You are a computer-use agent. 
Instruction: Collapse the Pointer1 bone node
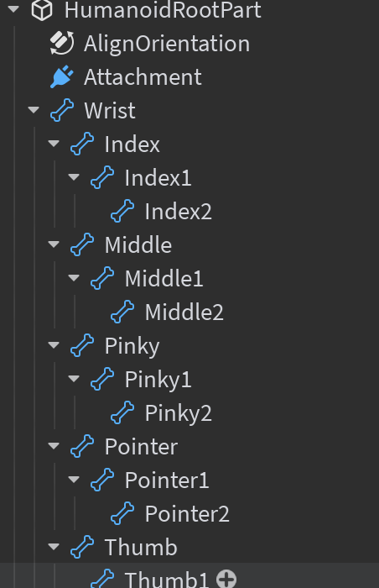[74, 480]
